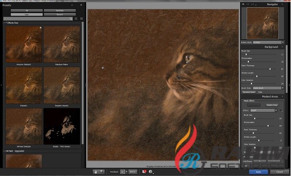Select the Pan hand tool
Screen dimensions: 291x176
(96, 172)
